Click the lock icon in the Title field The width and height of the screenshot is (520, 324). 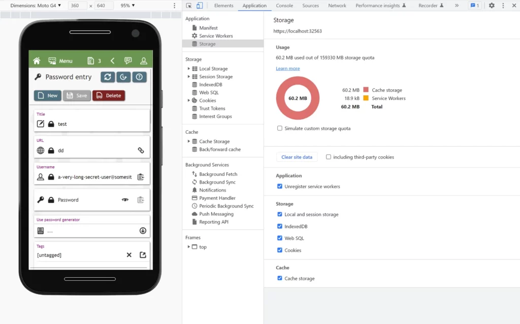(51, 124)
